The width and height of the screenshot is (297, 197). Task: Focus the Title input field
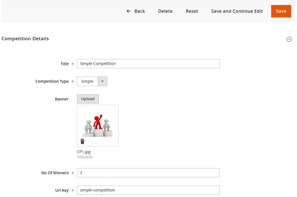click(x=148, y=64)
